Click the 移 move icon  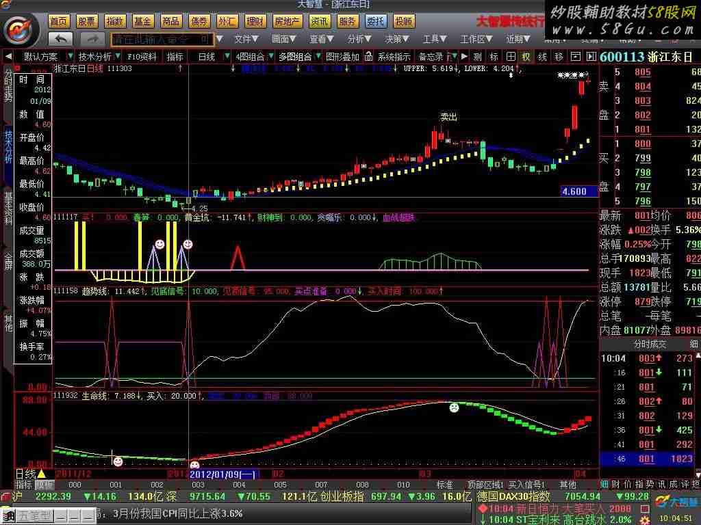coord(559,57)
